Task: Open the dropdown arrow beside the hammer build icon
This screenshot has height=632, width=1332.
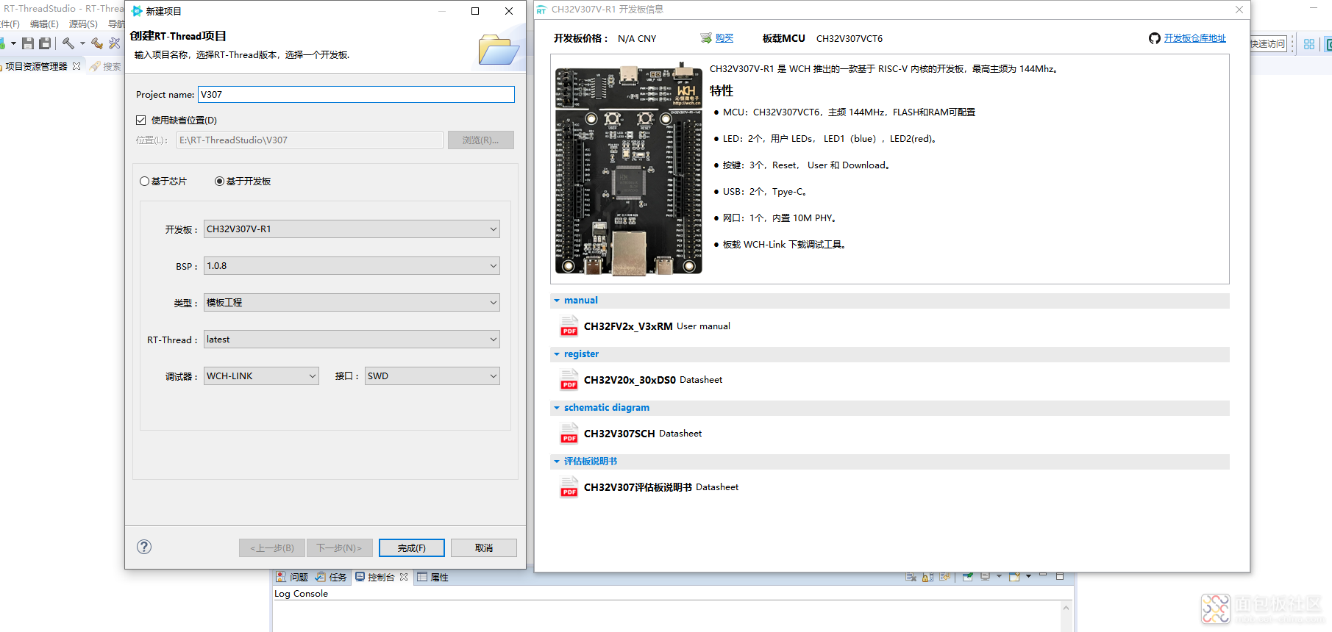Action: click(82, 43)
